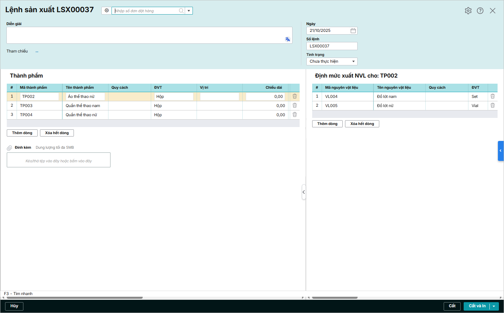Expand the order number dropdown arrow

(x=189, y=11)
